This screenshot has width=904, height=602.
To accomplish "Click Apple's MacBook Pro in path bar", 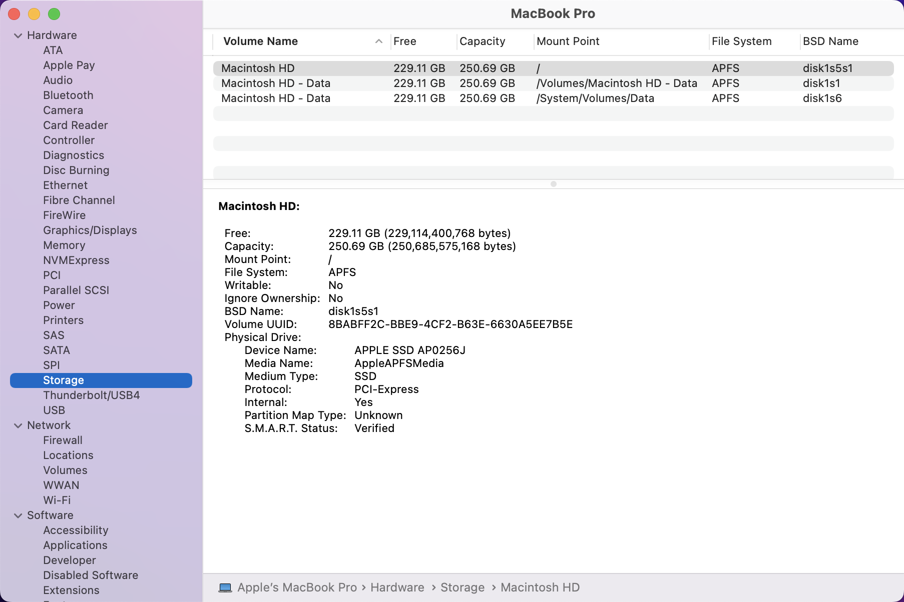I will (297, 587).
